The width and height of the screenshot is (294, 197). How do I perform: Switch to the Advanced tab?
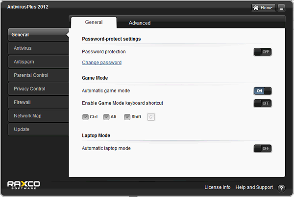click(x=140, y=23)
